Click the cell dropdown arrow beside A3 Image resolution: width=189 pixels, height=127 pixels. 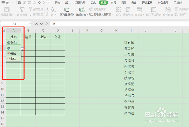pyautogui.click(x=22, y=49)
